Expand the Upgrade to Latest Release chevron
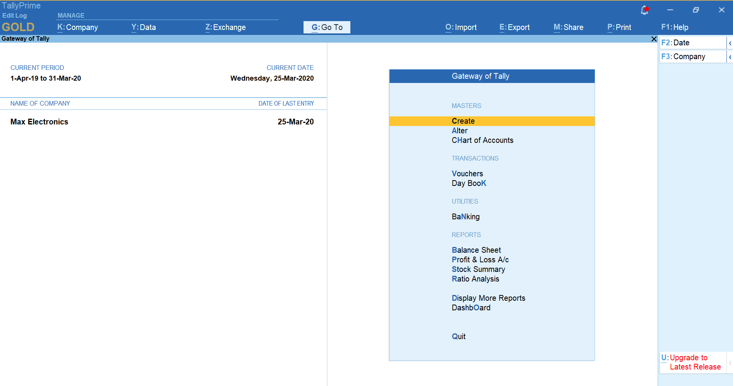733x386 pixels. point(730,363)
